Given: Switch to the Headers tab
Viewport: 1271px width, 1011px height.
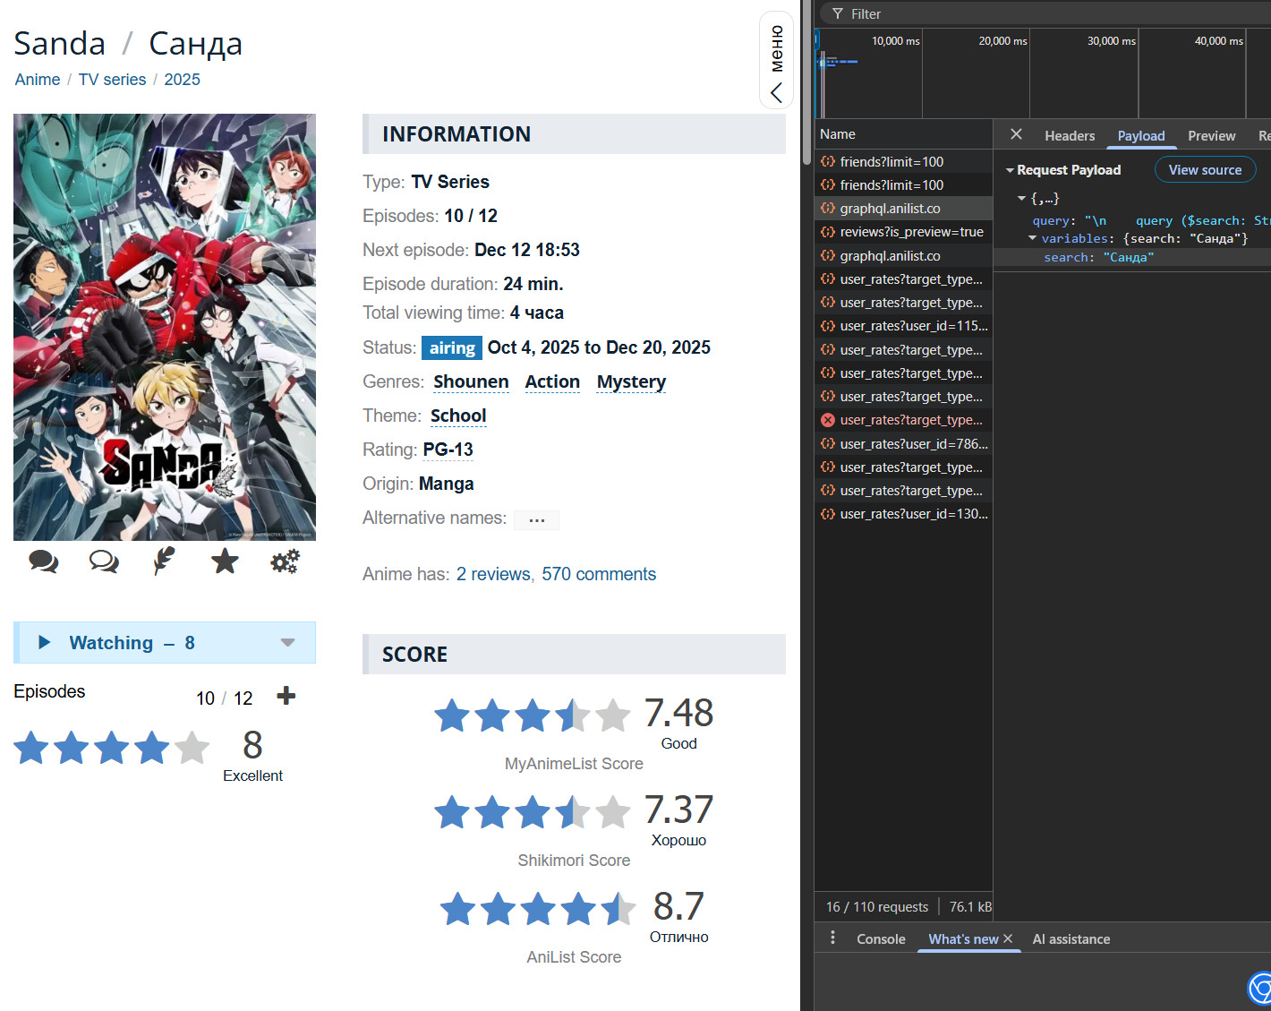Looking at the screenshot, I should (1069, 136).
